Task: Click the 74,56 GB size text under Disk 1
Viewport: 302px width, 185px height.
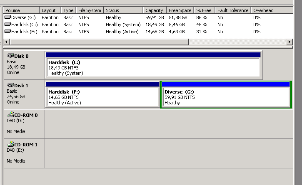Action: 16,96
